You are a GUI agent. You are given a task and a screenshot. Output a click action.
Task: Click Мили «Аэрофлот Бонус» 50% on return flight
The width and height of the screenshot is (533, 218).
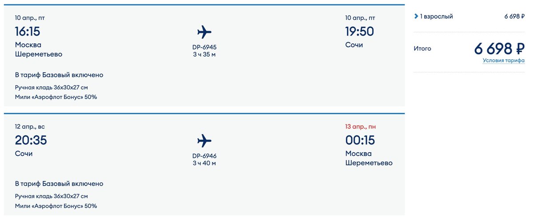point(56,206)
